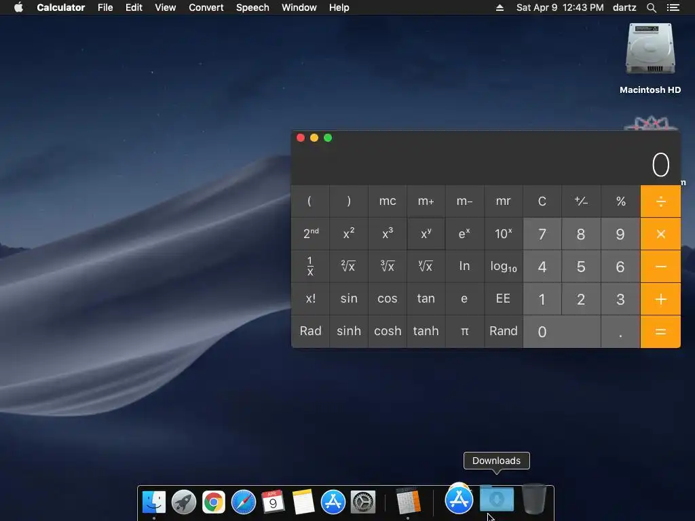Click the y-th root key
The width and height of the screenshot is (695, 521).
click(426, 266)
